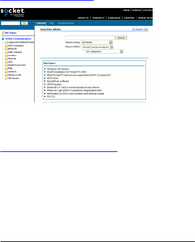
Task: Open the SUPPORT menu item
Action: click(129, 18)
